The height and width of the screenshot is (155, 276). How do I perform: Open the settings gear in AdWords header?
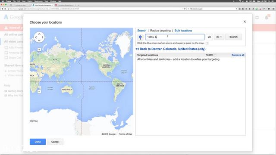(x=257, y=17)
